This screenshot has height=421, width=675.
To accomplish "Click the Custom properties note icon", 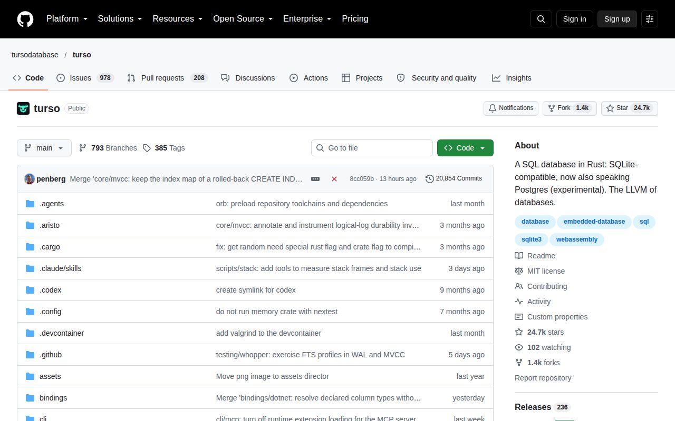I will 519,317.
